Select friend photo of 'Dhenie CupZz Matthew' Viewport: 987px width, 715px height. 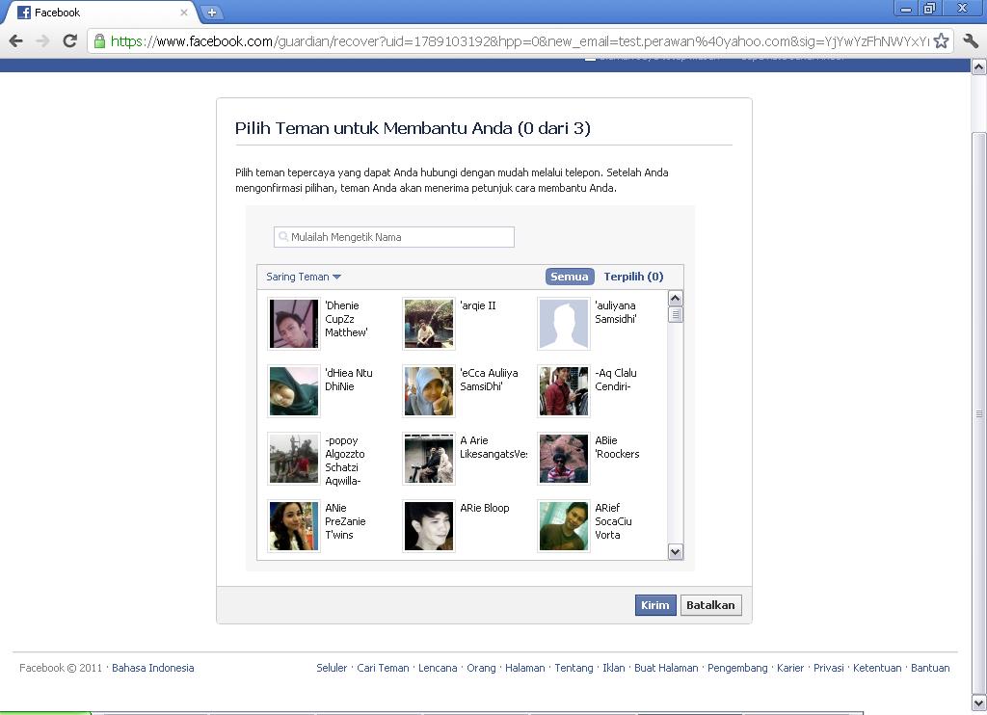point(294,324)
